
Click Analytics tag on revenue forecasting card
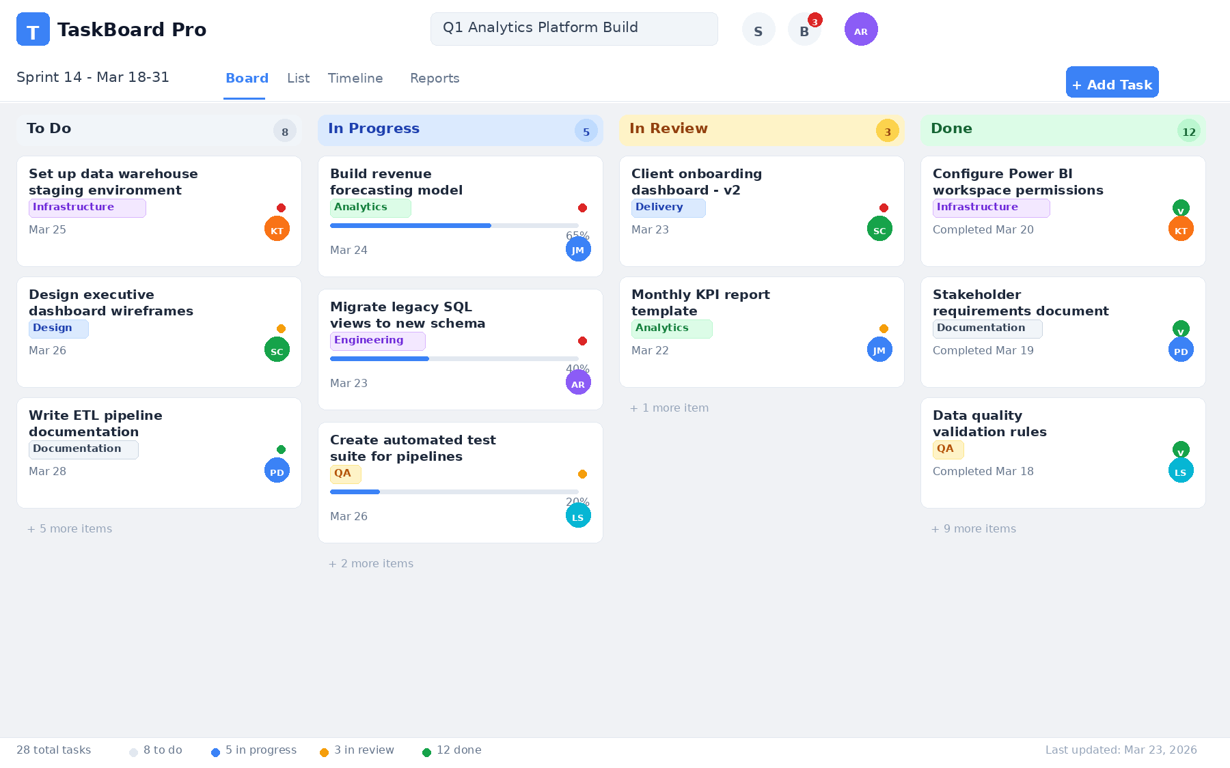[x=370, y=208]
